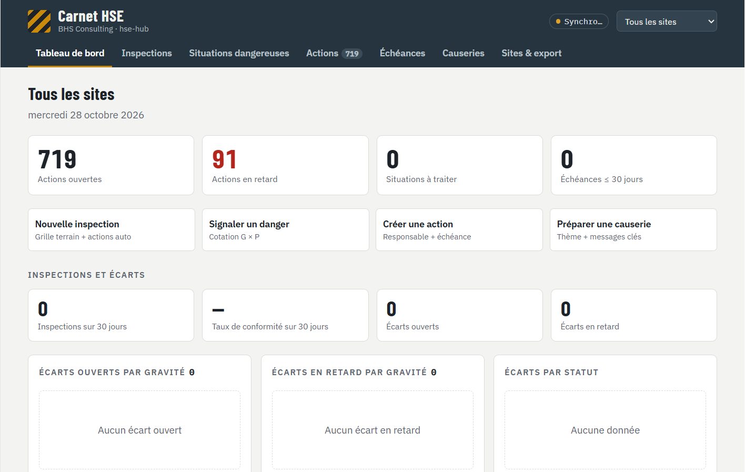745x472 pixels.
Task: Click the 'Aucun écart ouvert' placeholder
Action: 139,430
